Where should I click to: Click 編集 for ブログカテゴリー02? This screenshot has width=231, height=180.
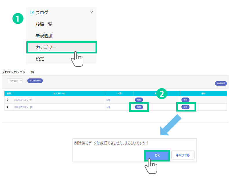139,107
